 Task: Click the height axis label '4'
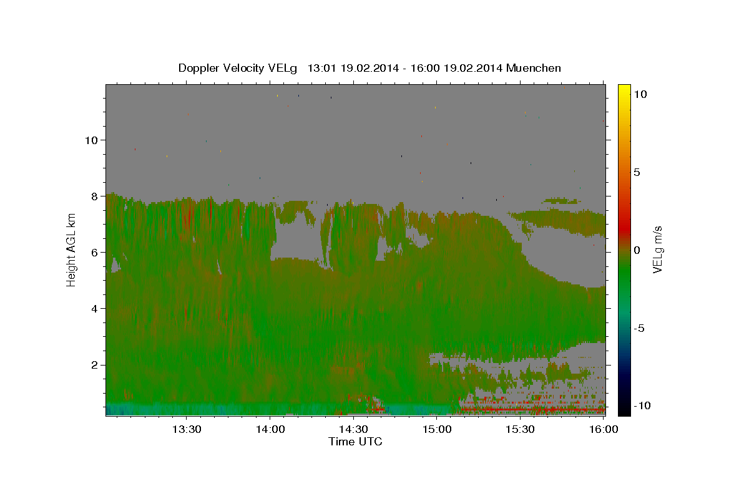coord(95,308)
